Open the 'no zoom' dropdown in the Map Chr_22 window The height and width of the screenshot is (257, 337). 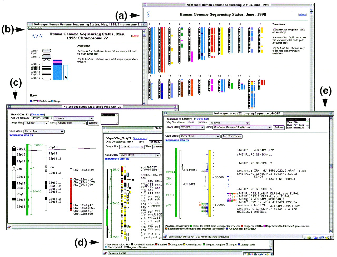pyautogui.click(x=74, y=119)
